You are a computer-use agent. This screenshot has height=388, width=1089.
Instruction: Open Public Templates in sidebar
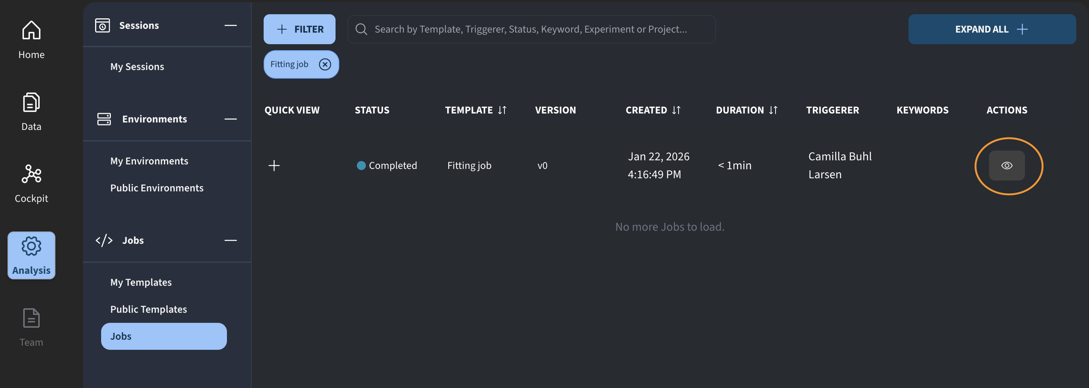pyautogui.click(x=148, y=309)
